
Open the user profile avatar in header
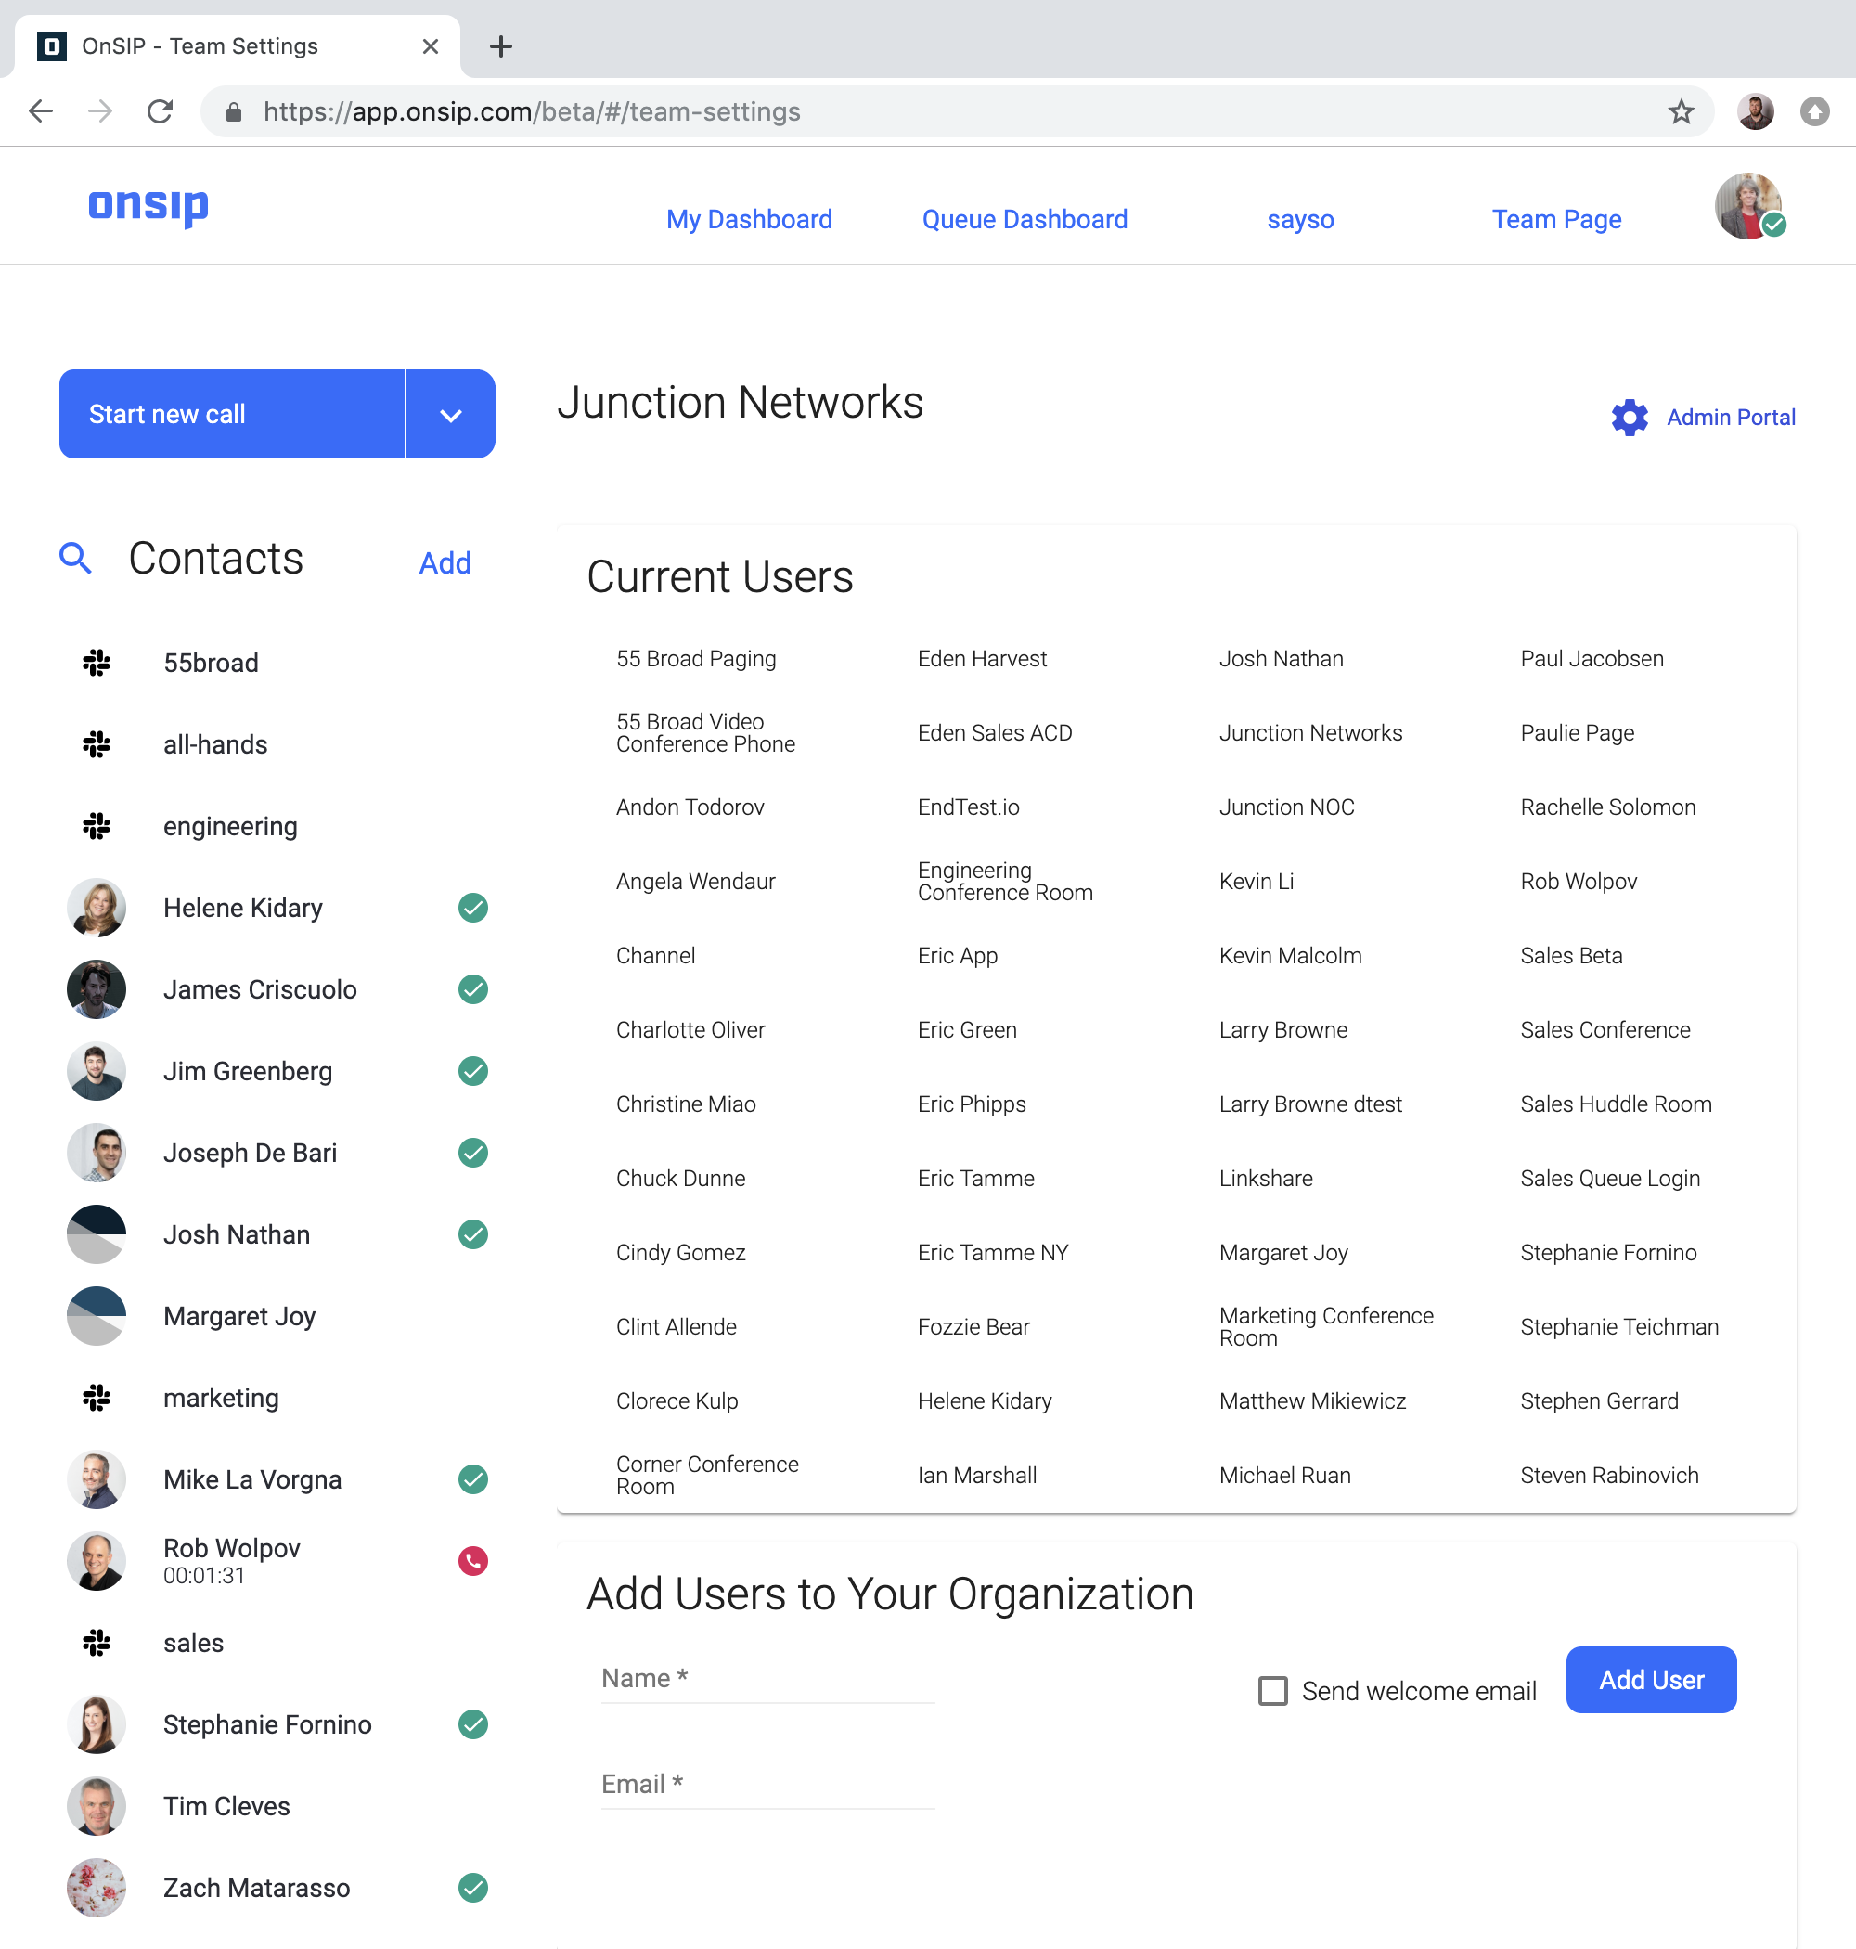(x=1748, y=206)
